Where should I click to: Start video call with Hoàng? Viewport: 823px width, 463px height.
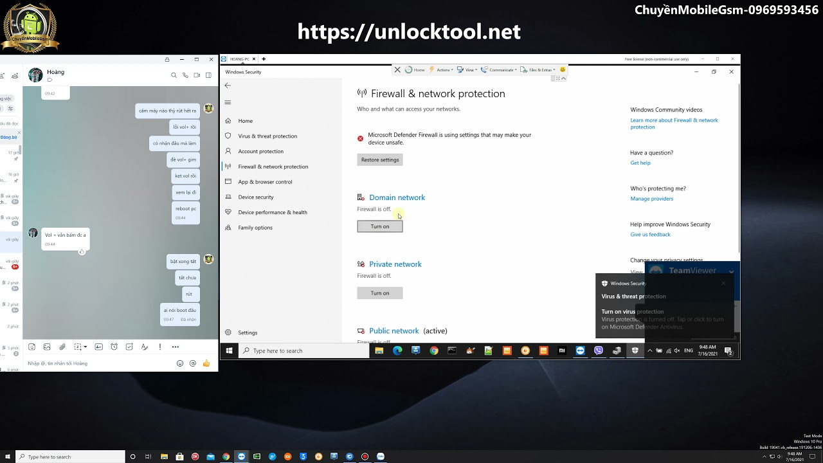pyautogui.click(x=197, y=75)
